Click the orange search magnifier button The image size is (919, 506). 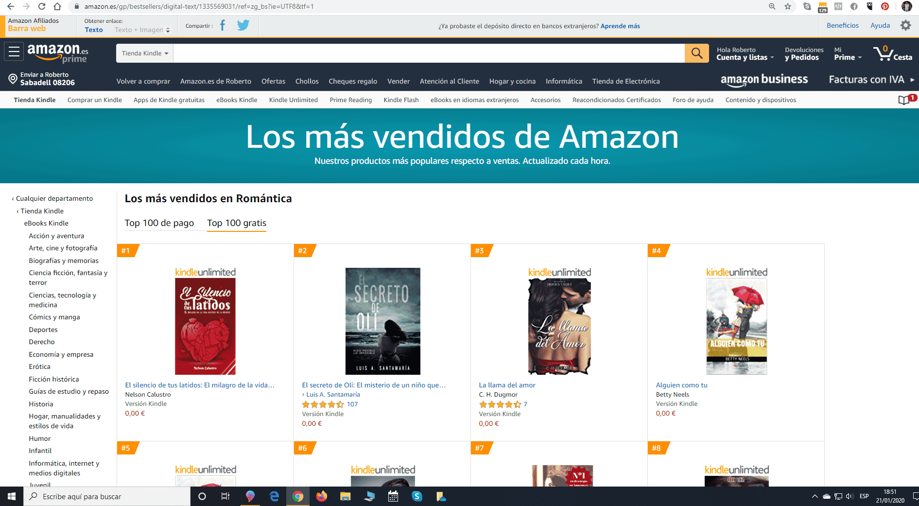click(x=696, y=53)
